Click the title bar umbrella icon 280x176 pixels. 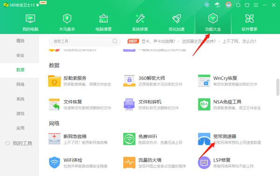point(217,5)
